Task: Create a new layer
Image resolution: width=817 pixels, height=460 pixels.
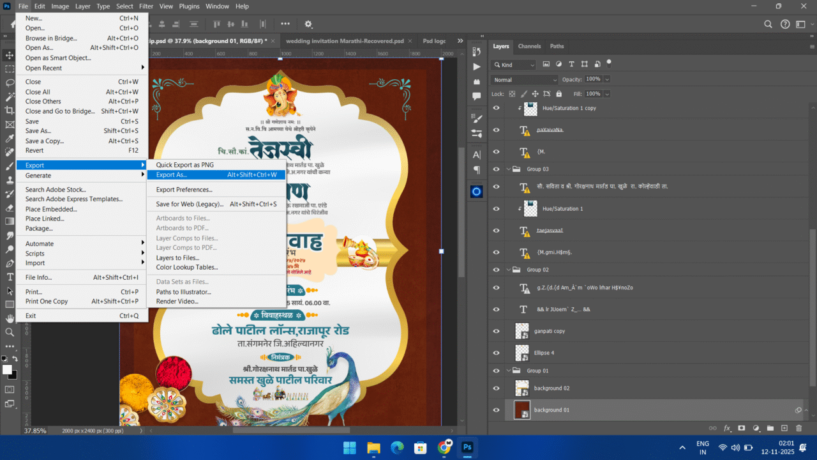Action: (x=784, y=428)
